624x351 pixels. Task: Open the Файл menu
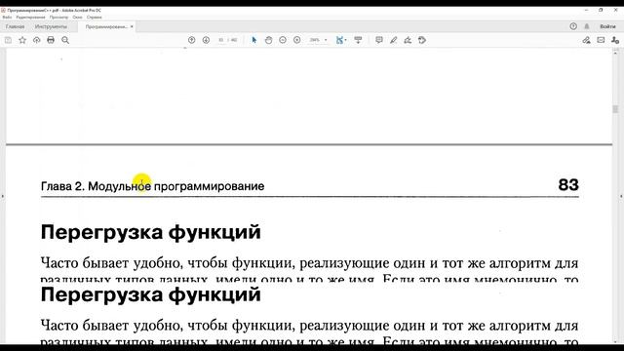(7, 18)
